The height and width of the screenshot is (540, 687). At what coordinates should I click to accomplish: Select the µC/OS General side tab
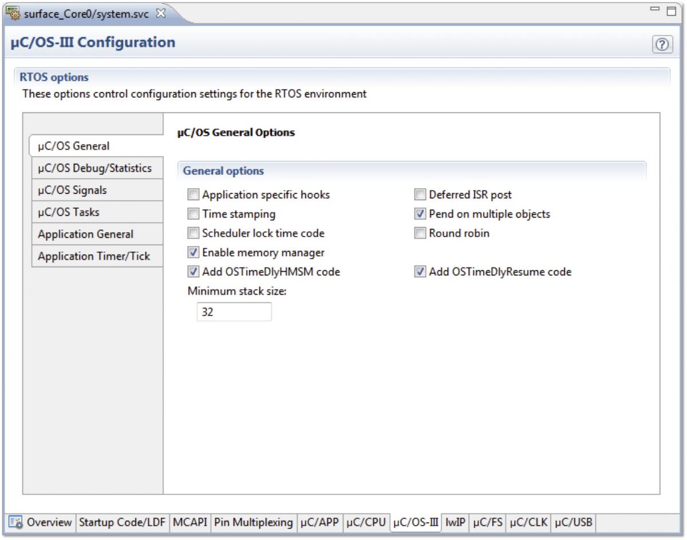96,146
